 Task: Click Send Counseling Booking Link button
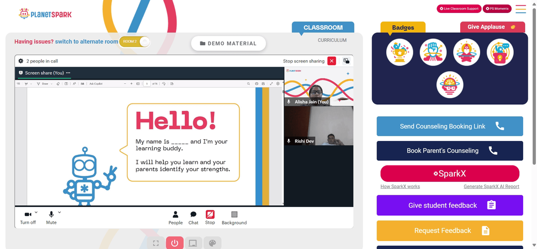449,126
